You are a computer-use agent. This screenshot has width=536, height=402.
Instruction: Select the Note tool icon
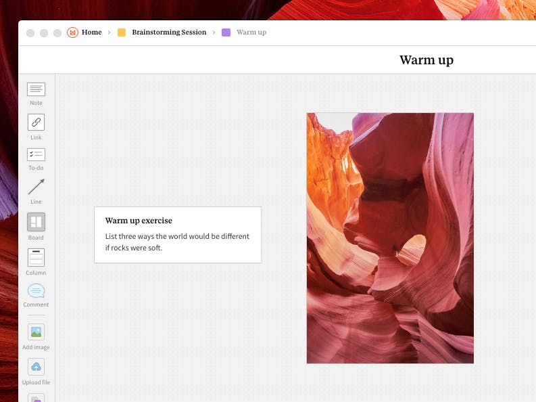[36, 89]
